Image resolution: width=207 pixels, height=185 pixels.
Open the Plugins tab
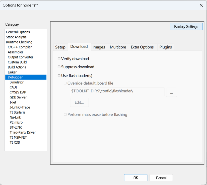coord(166,47)
